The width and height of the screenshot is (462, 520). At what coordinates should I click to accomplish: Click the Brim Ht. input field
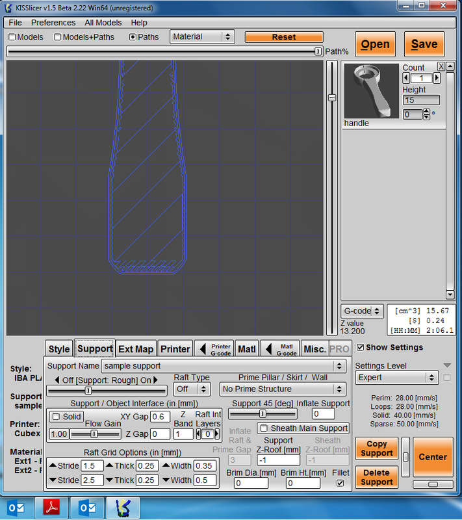(x=303, y=483)
